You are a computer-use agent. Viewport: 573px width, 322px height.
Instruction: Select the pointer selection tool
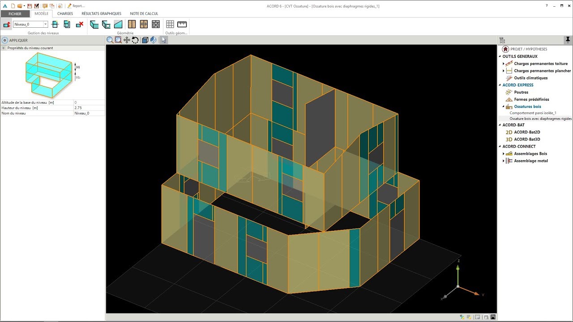click(x=164, y=40)
